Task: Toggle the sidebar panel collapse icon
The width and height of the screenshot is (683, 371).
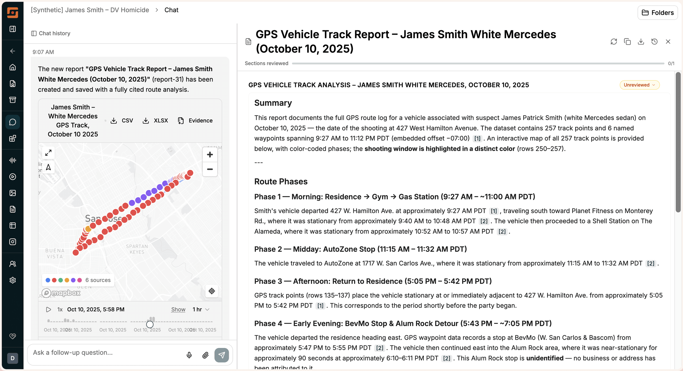Action: pos(13,29)
